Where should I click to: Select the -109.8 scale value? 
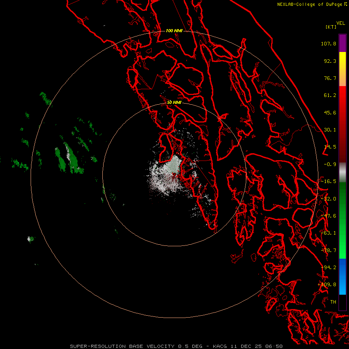click(327, 285)
